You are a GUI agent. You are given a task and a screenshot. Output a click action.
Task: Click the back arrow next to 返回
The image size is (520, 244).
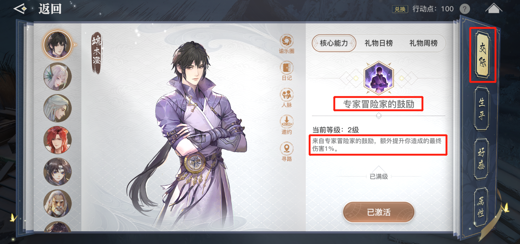(21, 9)
